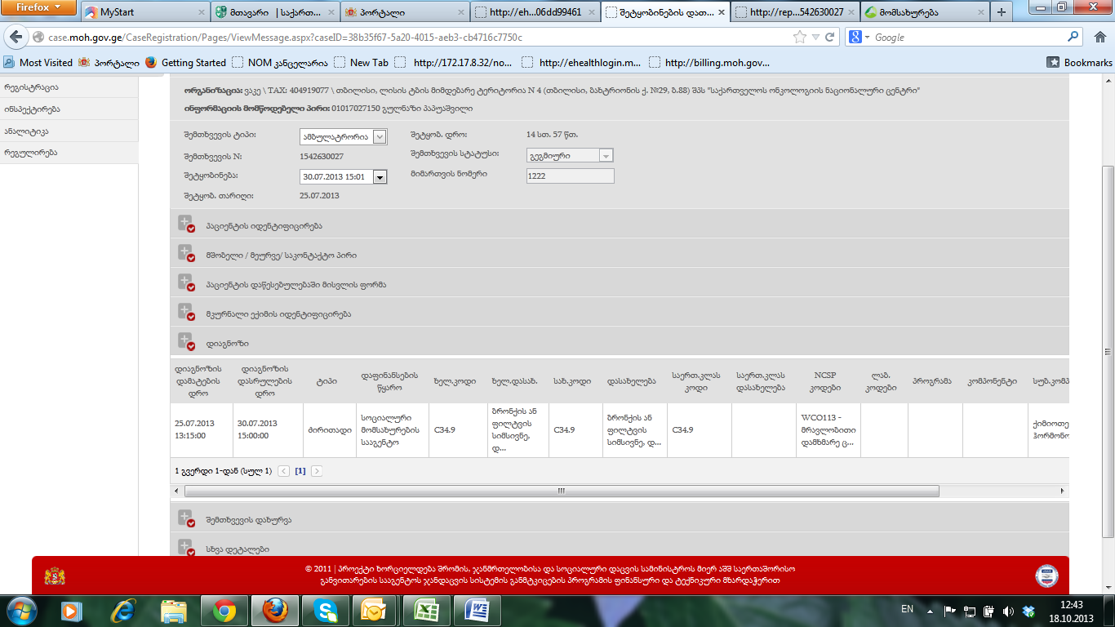This screenshot has width=1115, height=627.
Task: Click the search magnifier in the Google box
Action: point(1073,37)
